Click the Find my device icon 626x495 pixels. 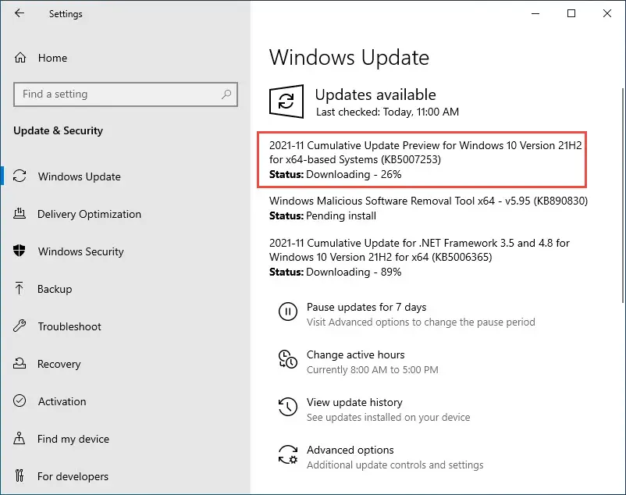tap(20, 438)
